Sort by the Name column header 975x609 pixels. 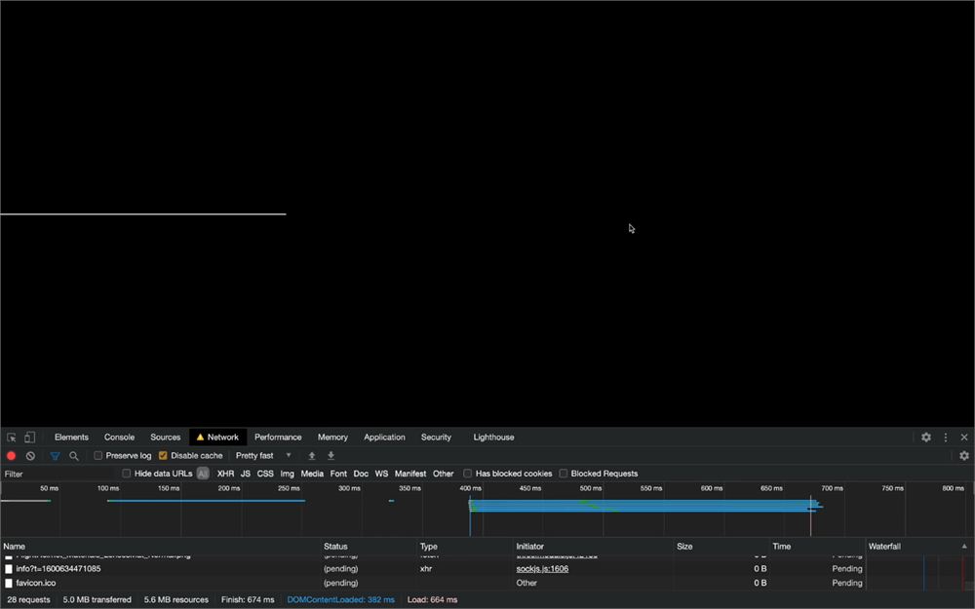pos(161,547)
